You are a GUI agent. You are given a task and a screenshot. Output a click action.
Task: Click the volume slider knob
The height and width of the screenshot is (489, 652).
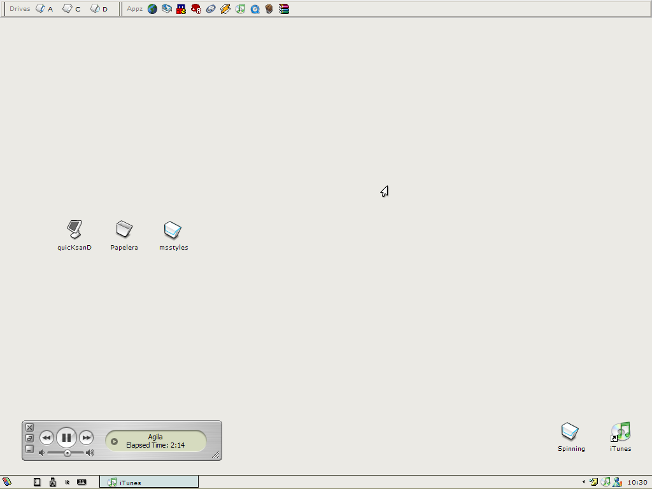[x=67, y=453]
